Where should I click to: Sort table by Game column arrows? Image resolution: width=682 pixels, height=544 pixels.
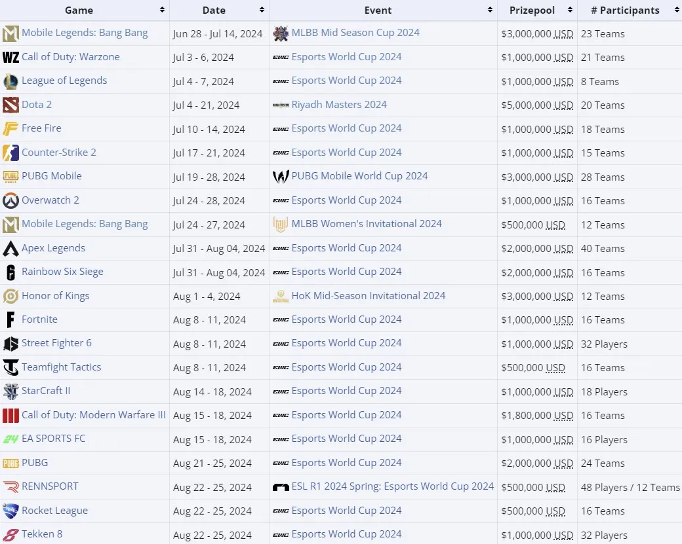tap(162, 10)
